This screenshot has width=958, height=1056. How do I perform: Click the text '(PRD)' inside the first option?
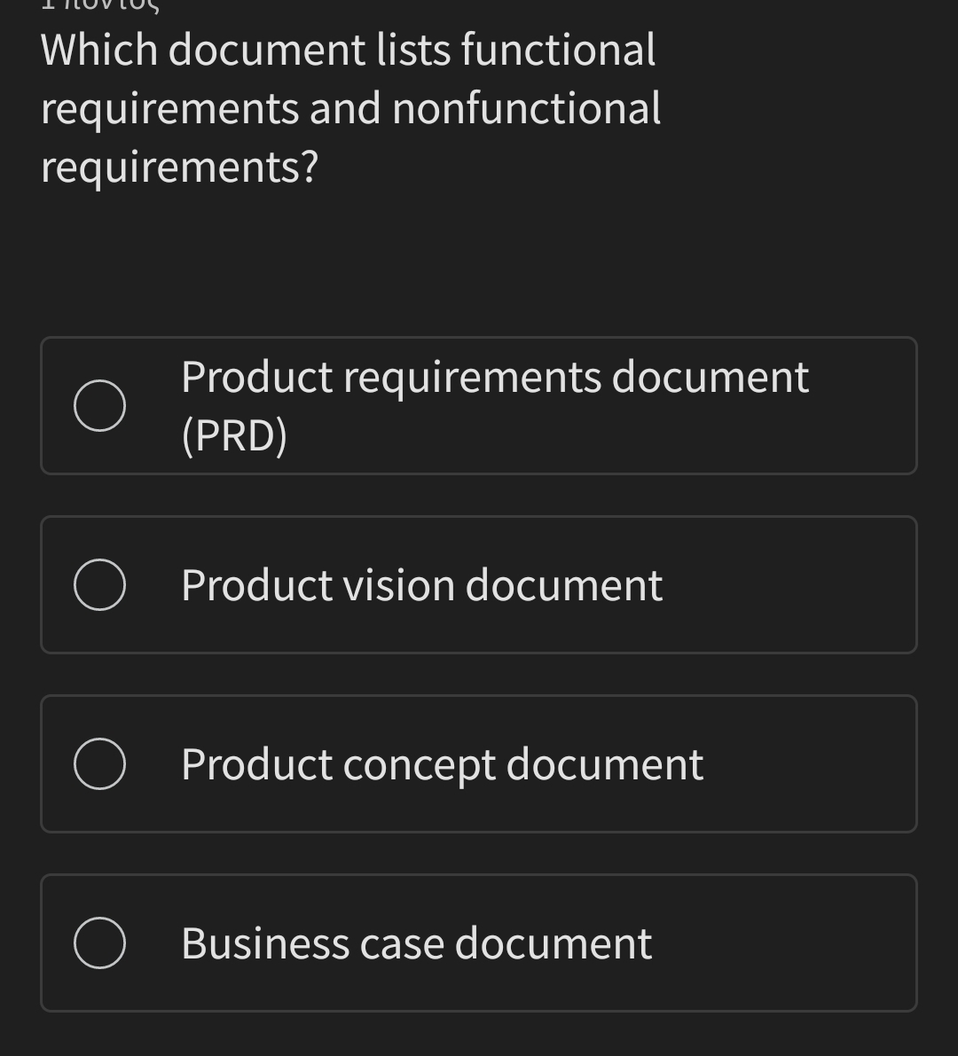233,434
